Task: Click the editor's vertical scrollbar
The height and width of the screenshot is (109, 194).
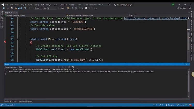Action: pos(188,39)
